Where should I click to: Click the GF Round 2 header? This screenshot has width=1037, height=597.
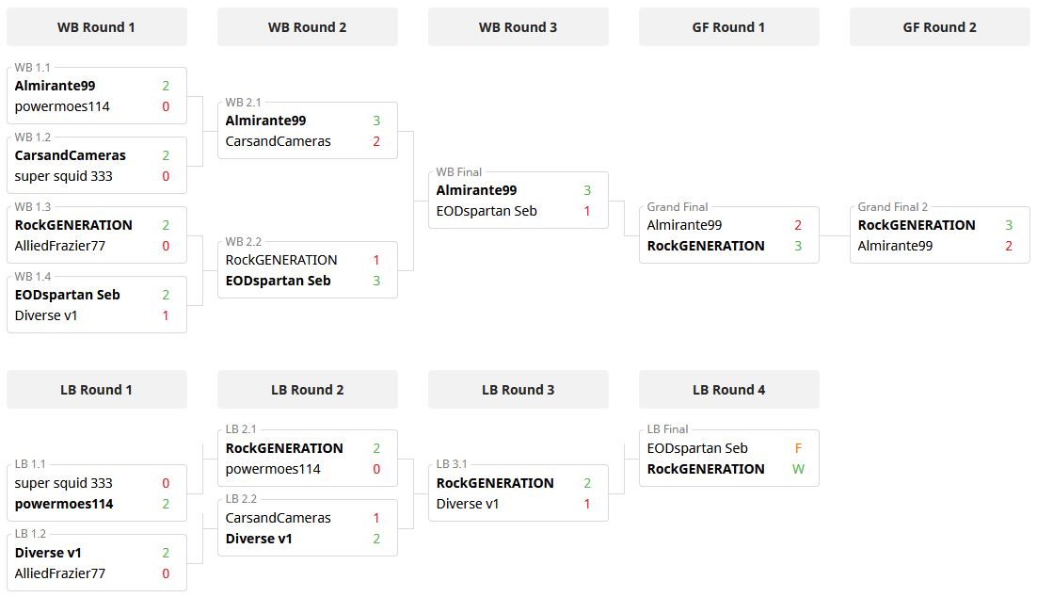click(x=939, y=27)
